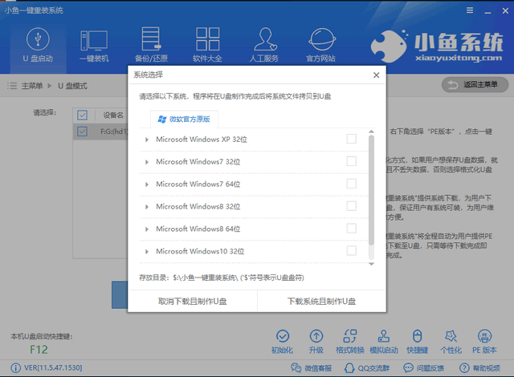The height and width of the screenshot is (377, 514).
Task: Expand the Microsoft Windows7 32位 entry arrow
Action: click(x=147, y=162)
